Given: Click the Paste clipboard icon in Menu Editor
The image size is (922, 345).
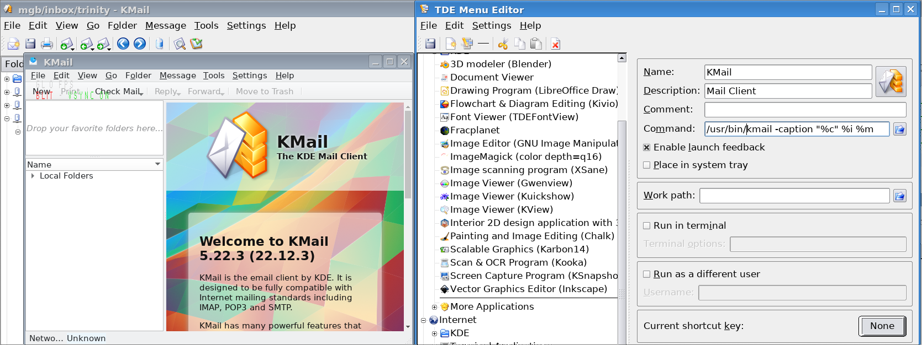Looking at the screenshot, I should pyautogui.click(x=536, y=44).
